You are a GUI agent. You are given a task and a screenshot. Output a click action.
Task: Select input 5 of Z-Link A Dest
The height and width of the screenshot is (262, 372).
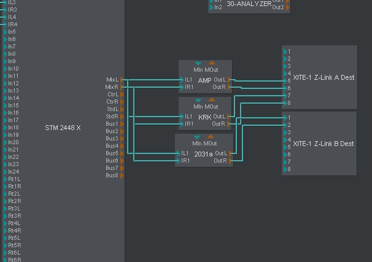click(x=285, y=81)
